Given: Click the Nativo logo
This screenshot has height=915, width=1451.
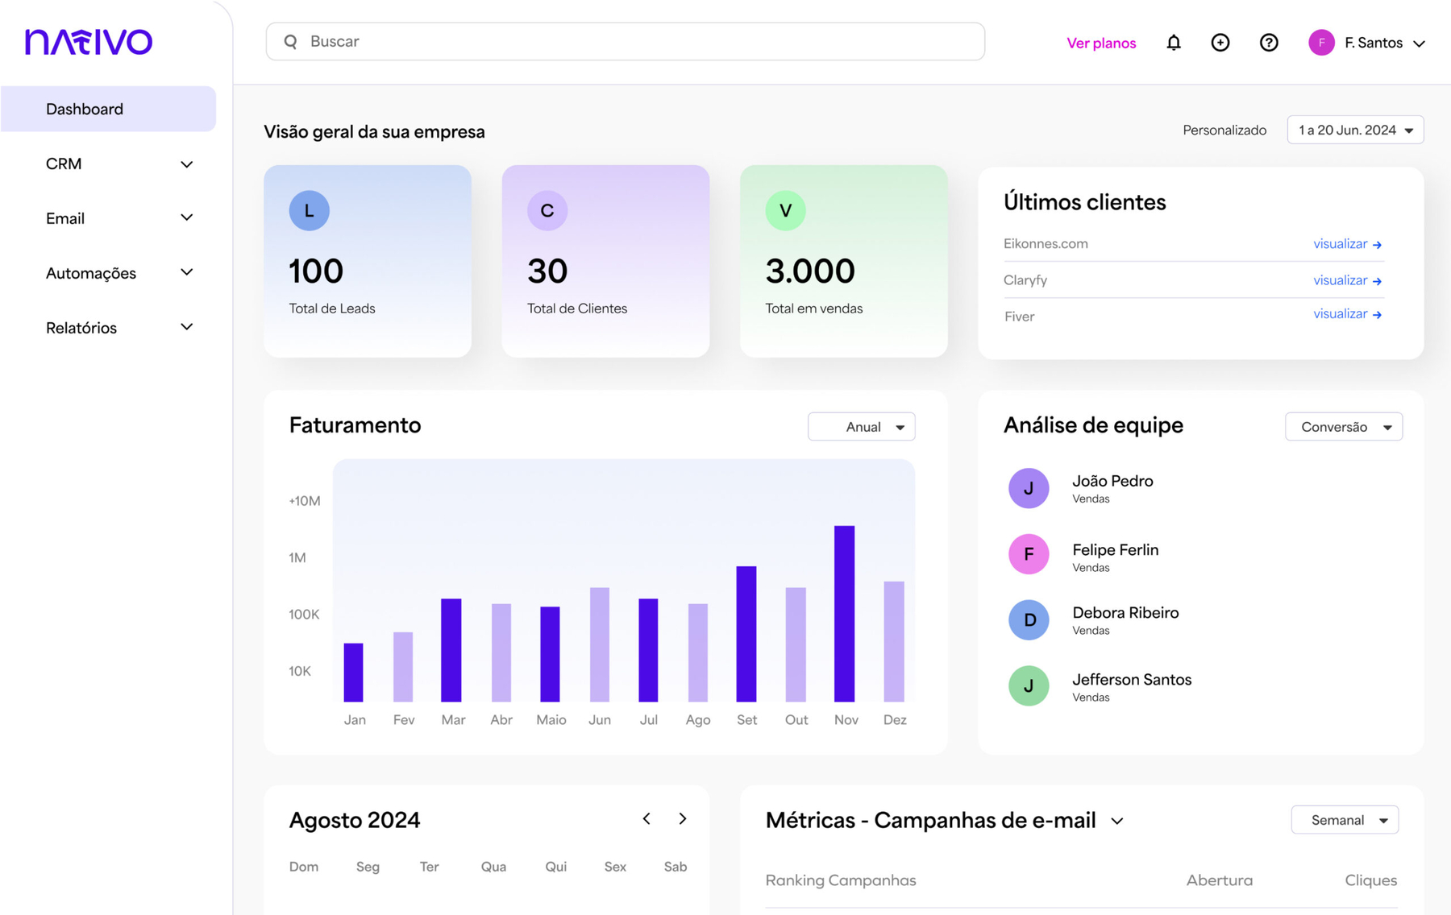Looking at the screenshot, I should click(89, 42).
